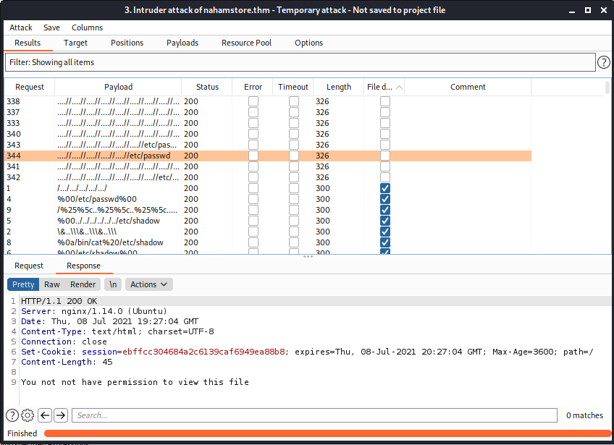The image size is (614, 445).
Task: Select the Results tab
Action: click(x=28, y=43)
